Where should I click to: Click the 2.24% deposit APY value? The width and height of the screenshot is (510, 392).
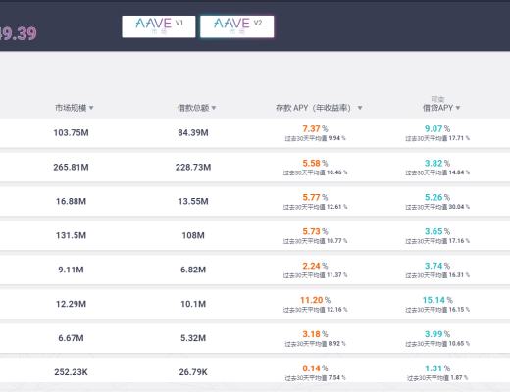(315, 266)
